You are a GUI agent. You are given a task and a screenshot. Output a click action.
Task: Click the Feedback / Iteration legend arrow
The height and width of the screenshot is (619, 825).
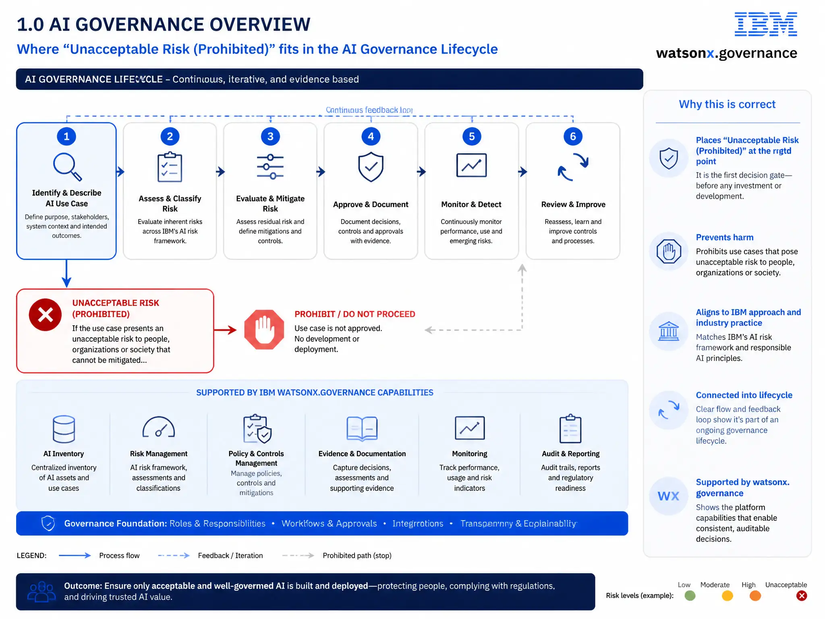(174, 555)
